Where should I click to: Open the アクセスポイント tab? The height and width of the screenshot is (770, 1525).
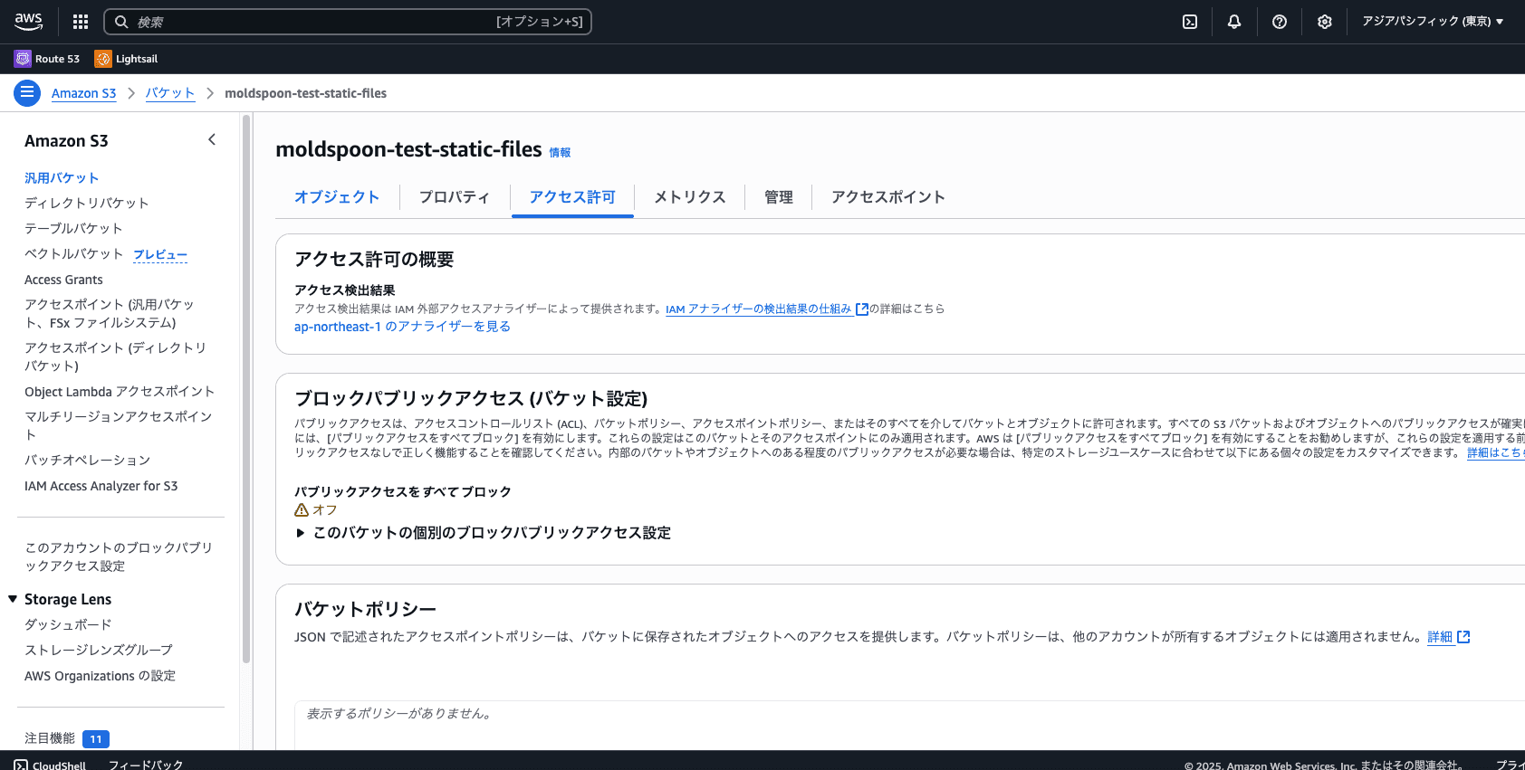888,197
